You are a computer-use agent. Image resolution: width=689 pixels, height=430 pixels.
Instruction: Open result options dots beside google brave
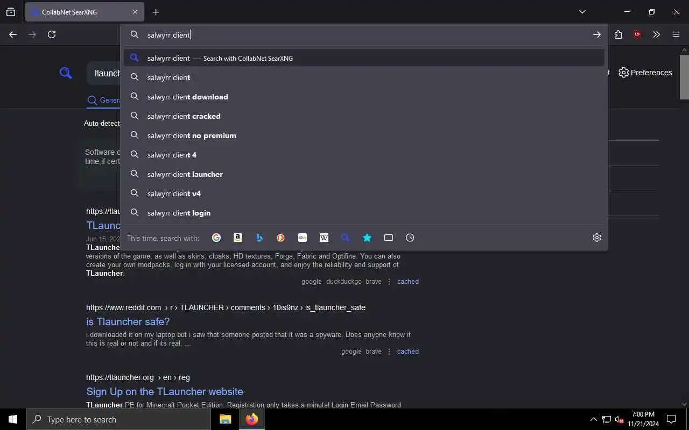point(389,352)
